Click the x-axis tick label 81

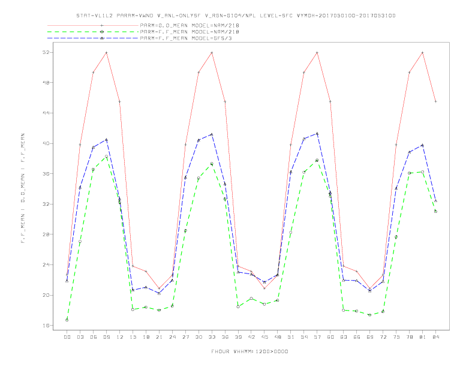click(423, 337)
